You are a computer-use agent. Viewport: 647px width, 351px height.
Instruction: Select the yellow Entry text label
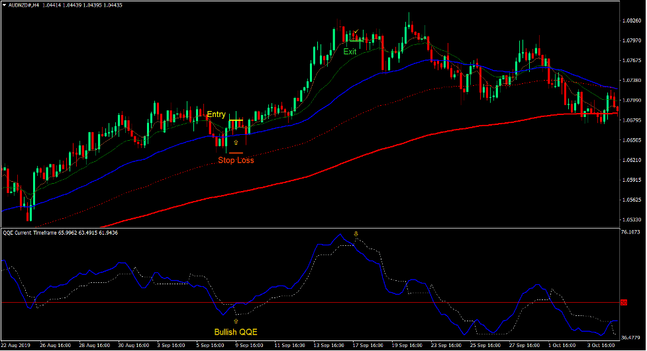216,114
